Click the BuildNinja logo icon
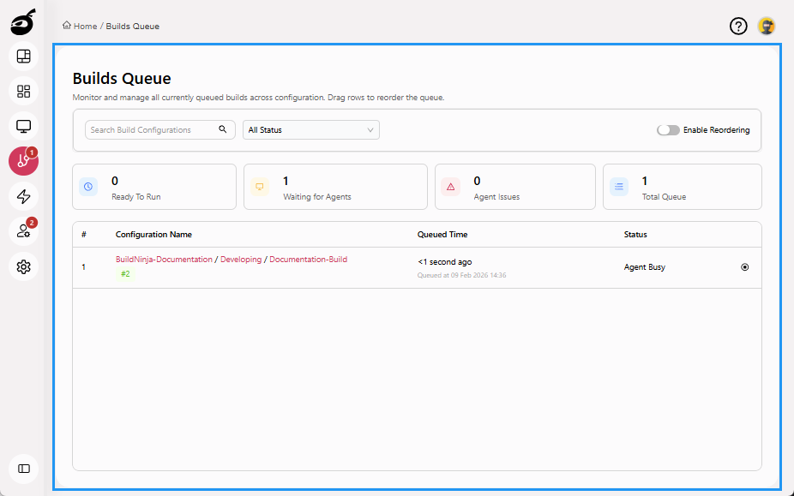Image resolution: width=794 pixels, height=496 pixels. point(23,23)
